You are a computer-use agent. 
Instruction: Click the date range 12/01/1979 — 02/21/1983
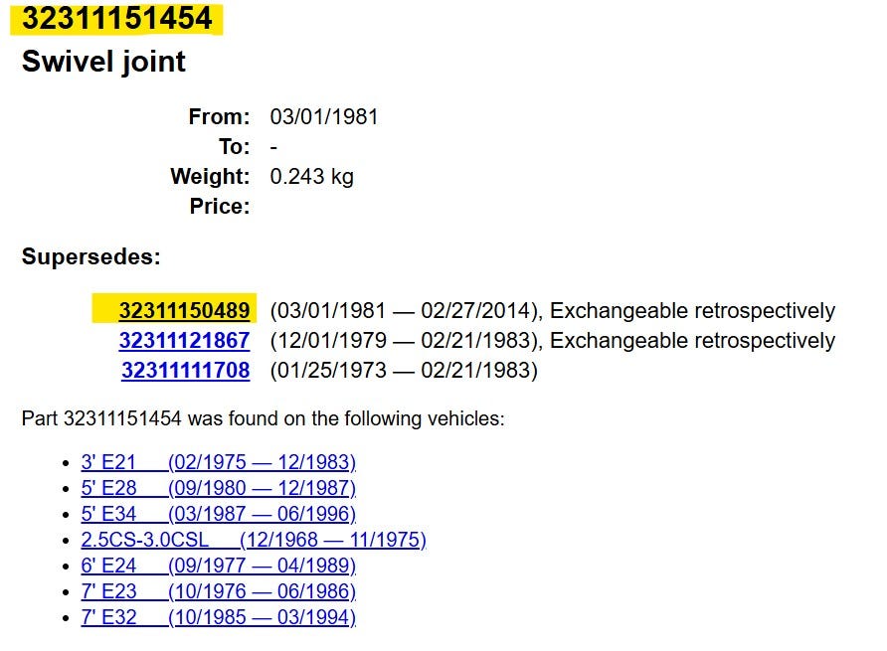click(x=404, y=341)
